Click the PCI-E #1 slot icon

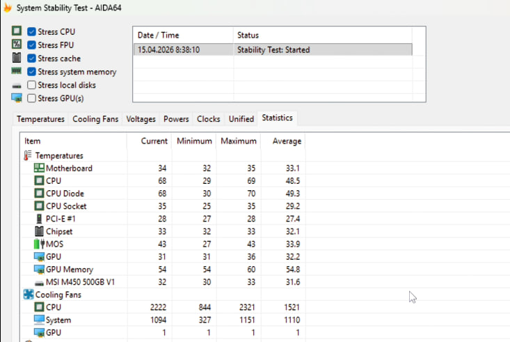39,219
